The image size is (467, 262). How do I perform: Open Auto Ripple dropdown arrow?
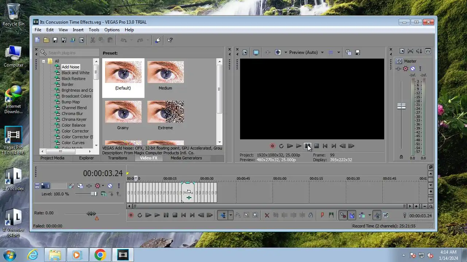click(370, 215)
